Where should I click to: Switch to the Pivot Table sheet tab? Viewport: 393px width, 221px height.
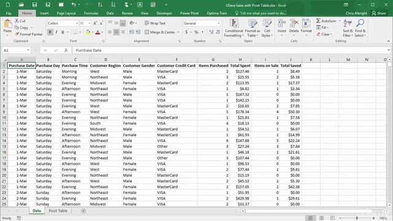(x=58, y=211)
